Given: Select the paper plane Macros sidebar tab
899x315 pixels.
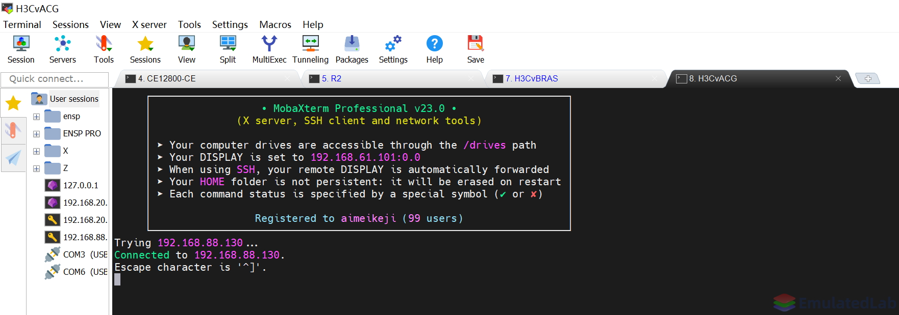Looking at the screenshot, I should click(x=13, y=158).
